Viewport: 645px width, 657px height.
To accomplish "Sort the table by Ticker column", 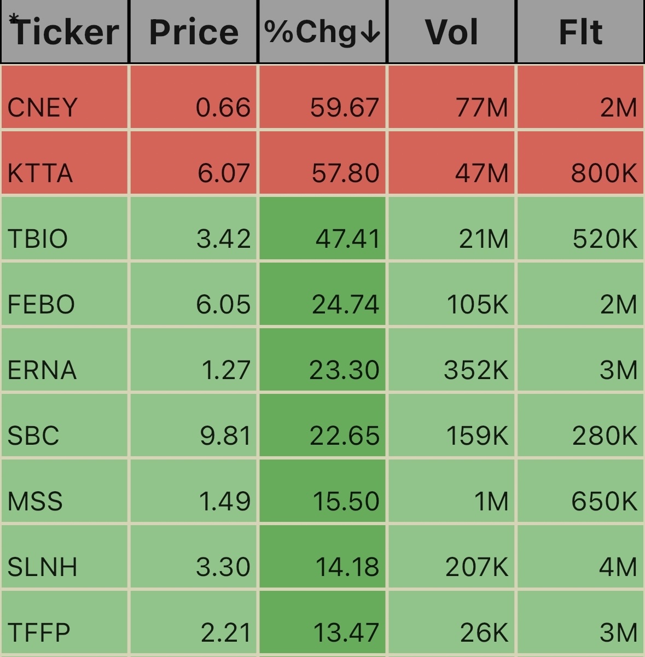I will coord(65,32).
